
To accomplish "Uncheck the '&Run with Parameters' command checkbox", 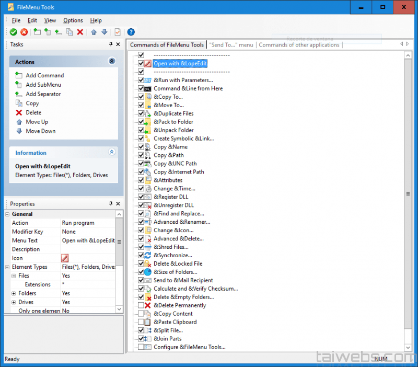I will [140, 80].
